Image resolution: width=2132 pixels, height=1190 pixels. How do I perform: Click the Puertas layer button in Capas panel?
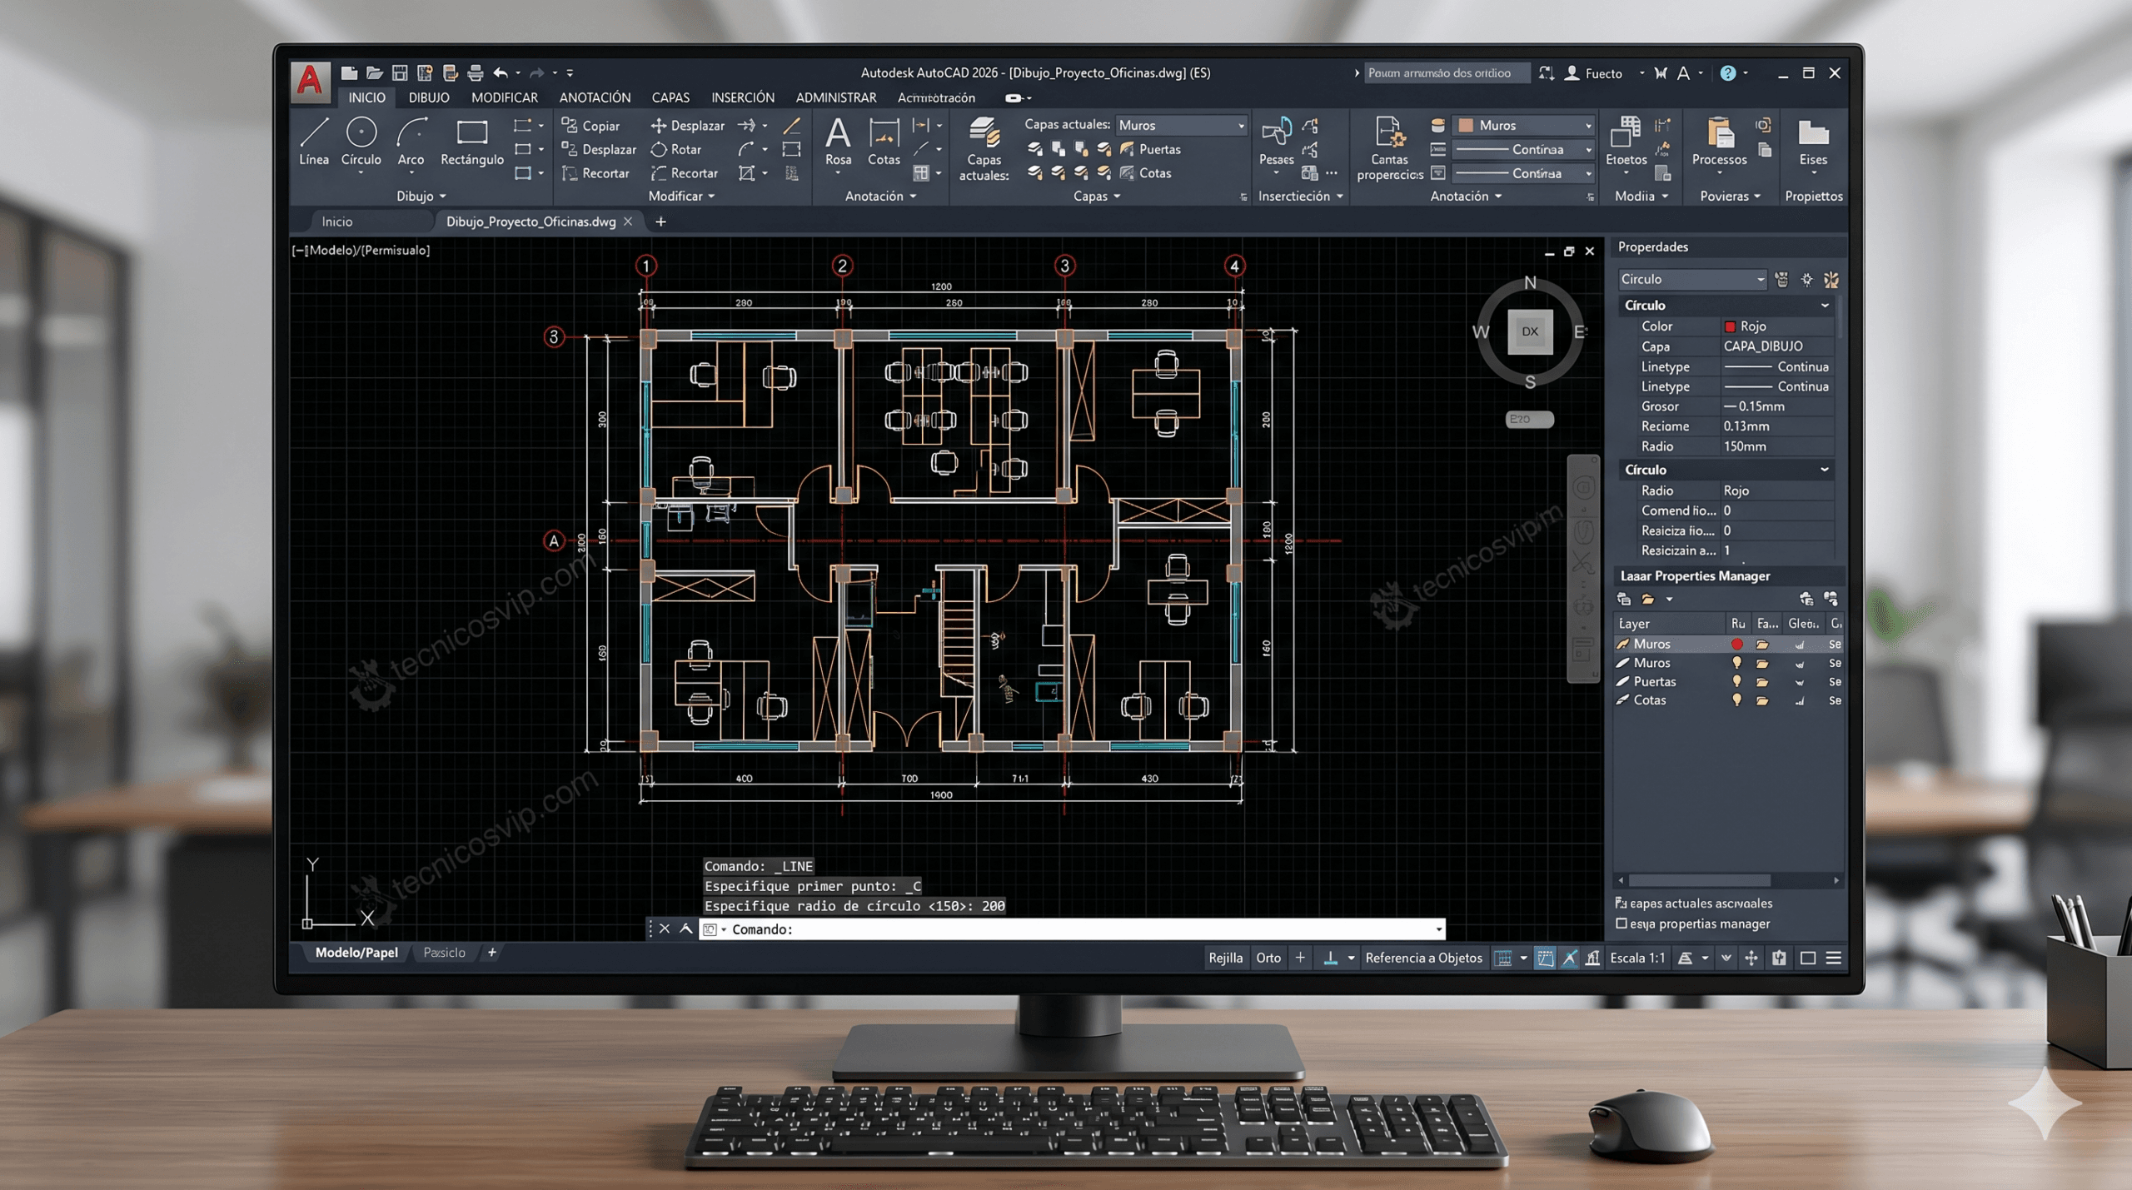click(1150, 150)
